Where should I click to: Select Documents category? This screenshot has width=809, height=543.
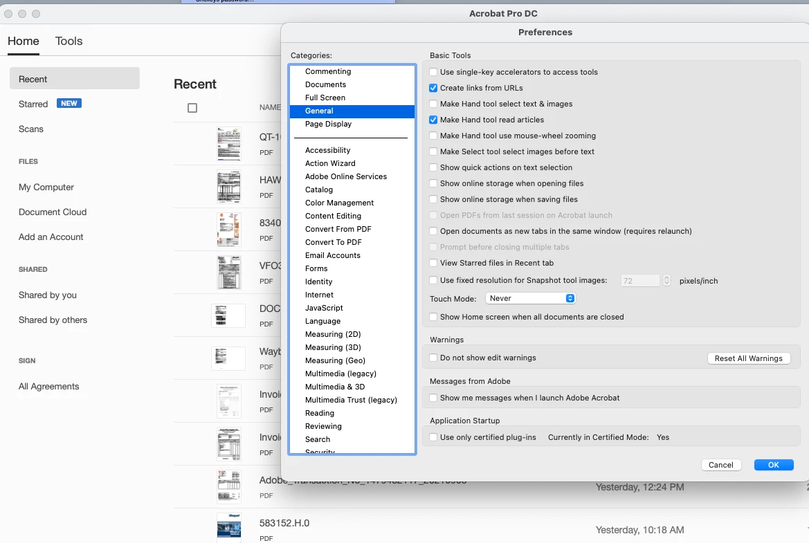(352, 84)
